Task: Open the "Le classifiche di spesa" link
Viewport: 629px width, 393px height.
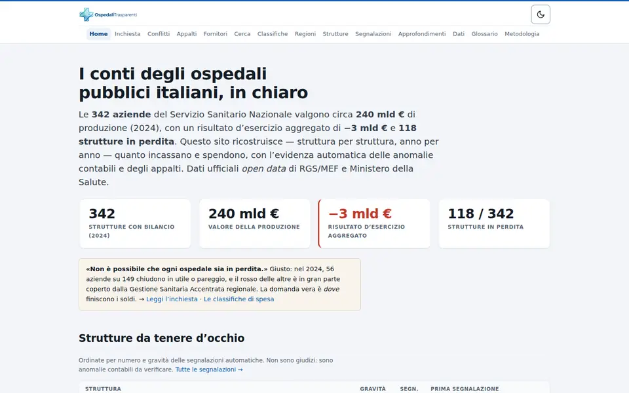Action: [238, 299]
